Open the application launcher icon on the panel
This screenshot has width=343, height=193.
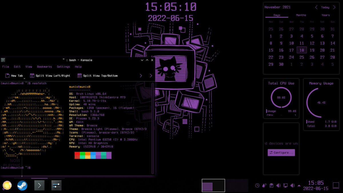[x=7, y=185]
